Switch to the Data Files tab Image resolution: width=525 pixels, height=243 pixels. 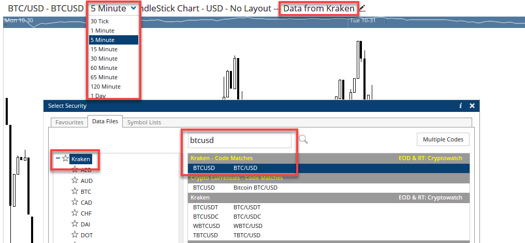click(105, 121)
